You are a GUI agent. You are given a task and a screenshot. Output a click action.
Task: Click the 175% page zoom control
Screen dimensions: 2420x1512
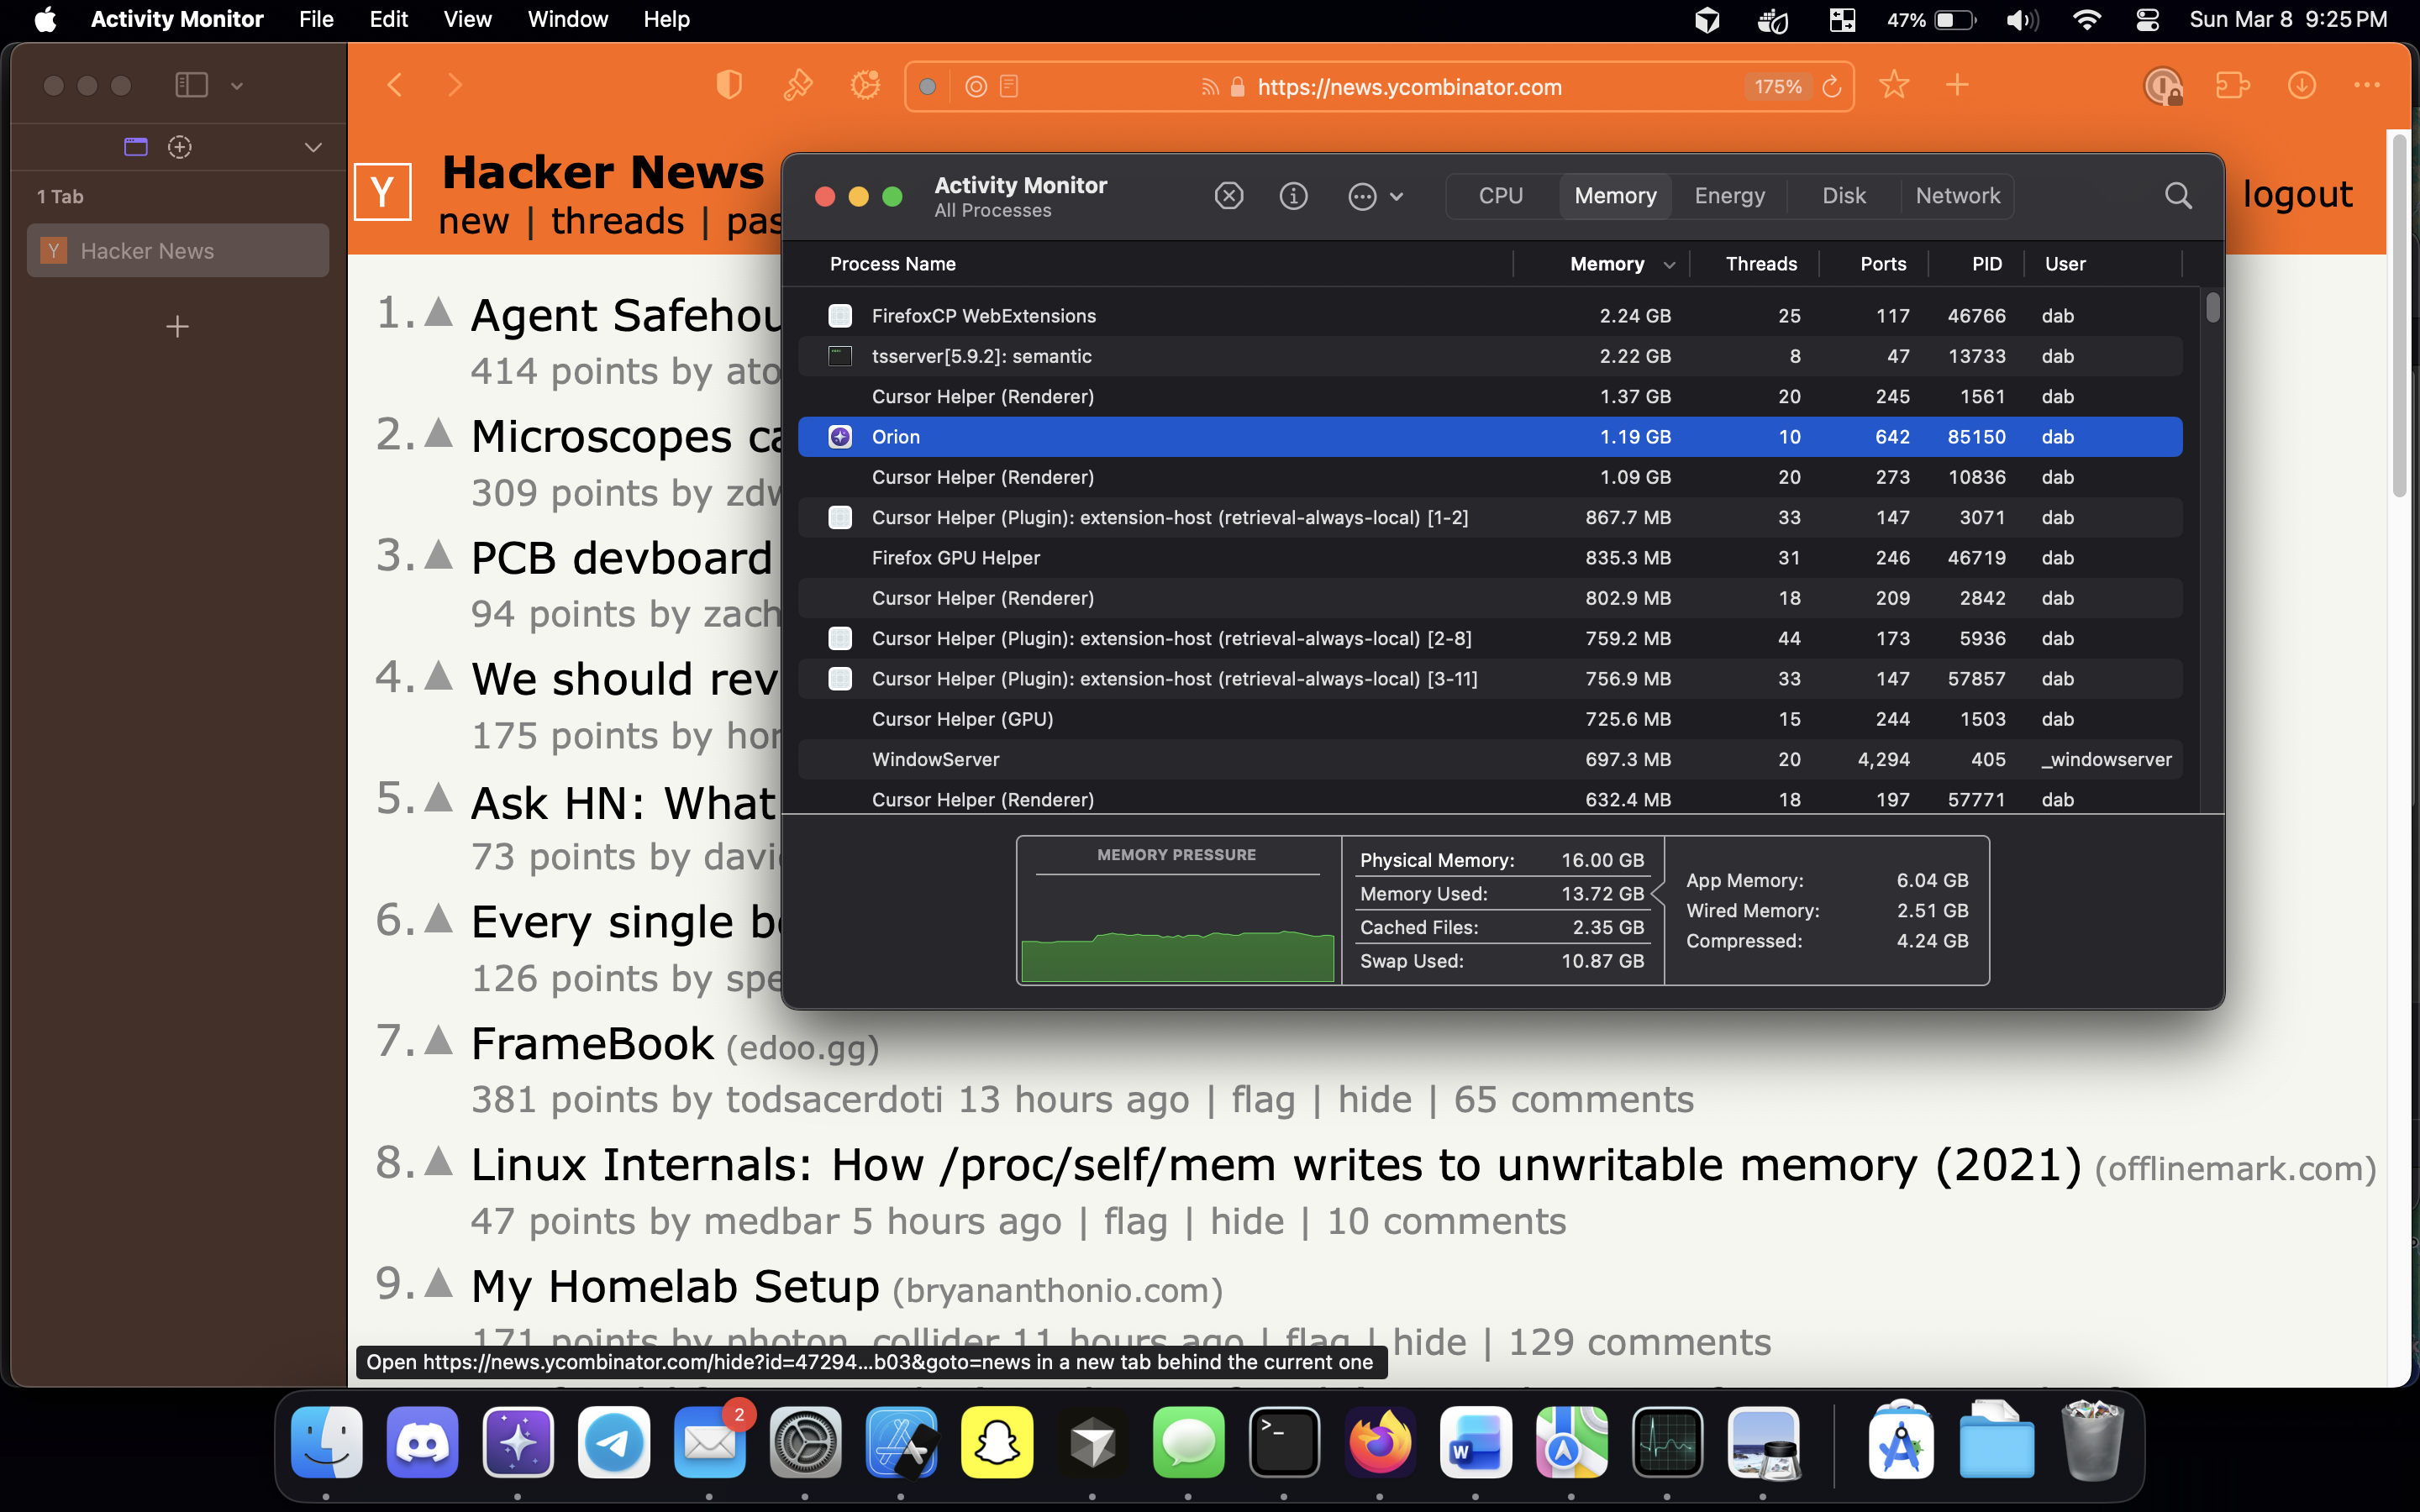pos(1777,86)
